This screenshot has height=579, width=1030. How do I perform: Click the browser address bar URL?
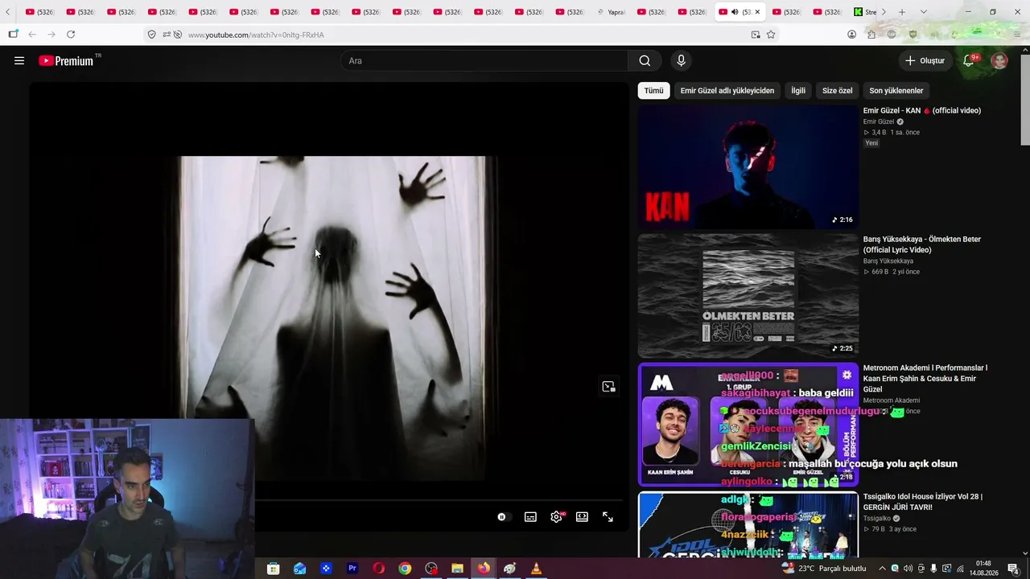point(256,35)
